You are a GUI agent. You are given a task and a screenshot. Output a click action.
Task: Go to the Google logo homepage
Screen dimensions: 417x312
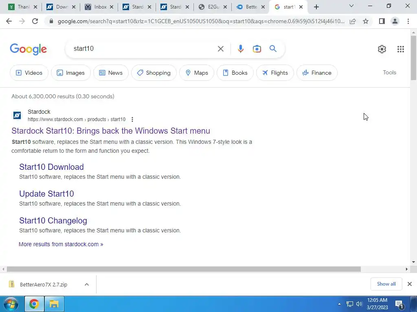pyautogui.click(x=29, y=49)
